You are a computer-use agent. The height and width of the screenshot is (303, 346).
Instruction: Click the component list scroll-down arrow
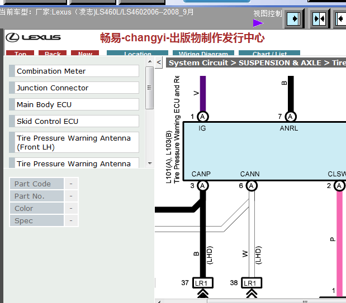click(x=150, y=163)
